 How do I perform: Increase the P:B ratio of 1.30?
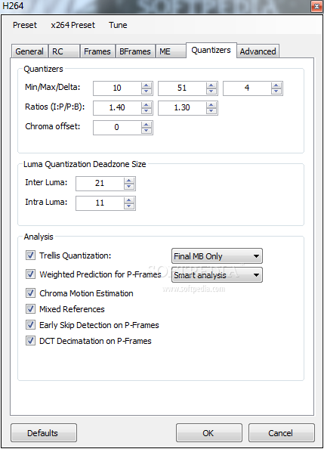point(211,105)
